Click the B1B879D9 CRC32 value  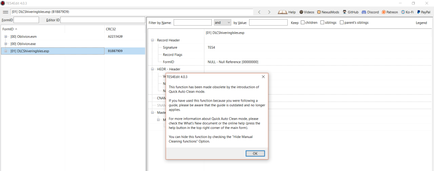[115, 51]
